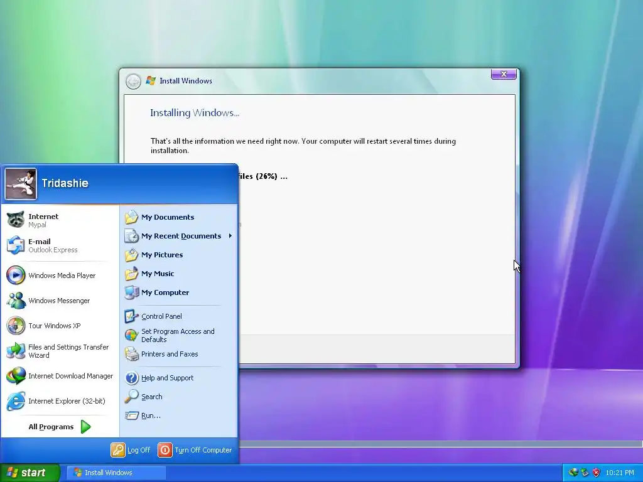The image size is (643, 482).
Task: Choose Control Panel text in Start menu
Action: point(161,316)
